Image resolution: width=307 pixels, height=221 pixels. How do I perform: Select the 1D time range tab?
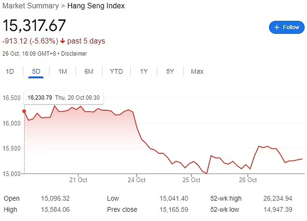[10, 72]
